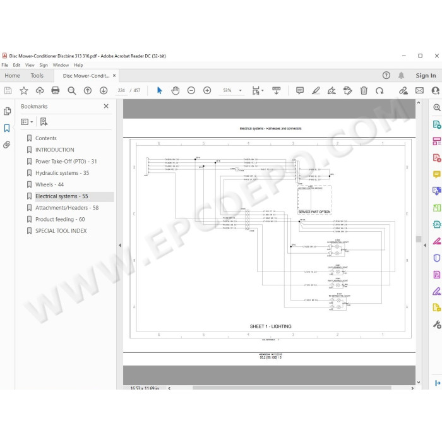Open page thumbnails panel icon
Image resolution: width=442 pixels, height=442 pixels.
[7, 111]
